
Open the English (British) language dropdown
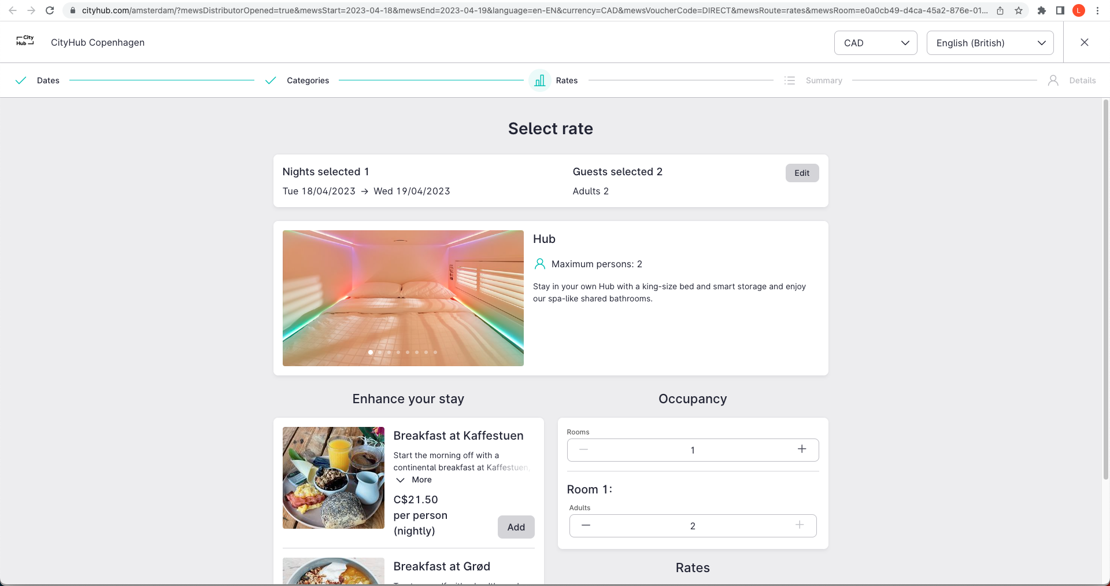(990, 43)
